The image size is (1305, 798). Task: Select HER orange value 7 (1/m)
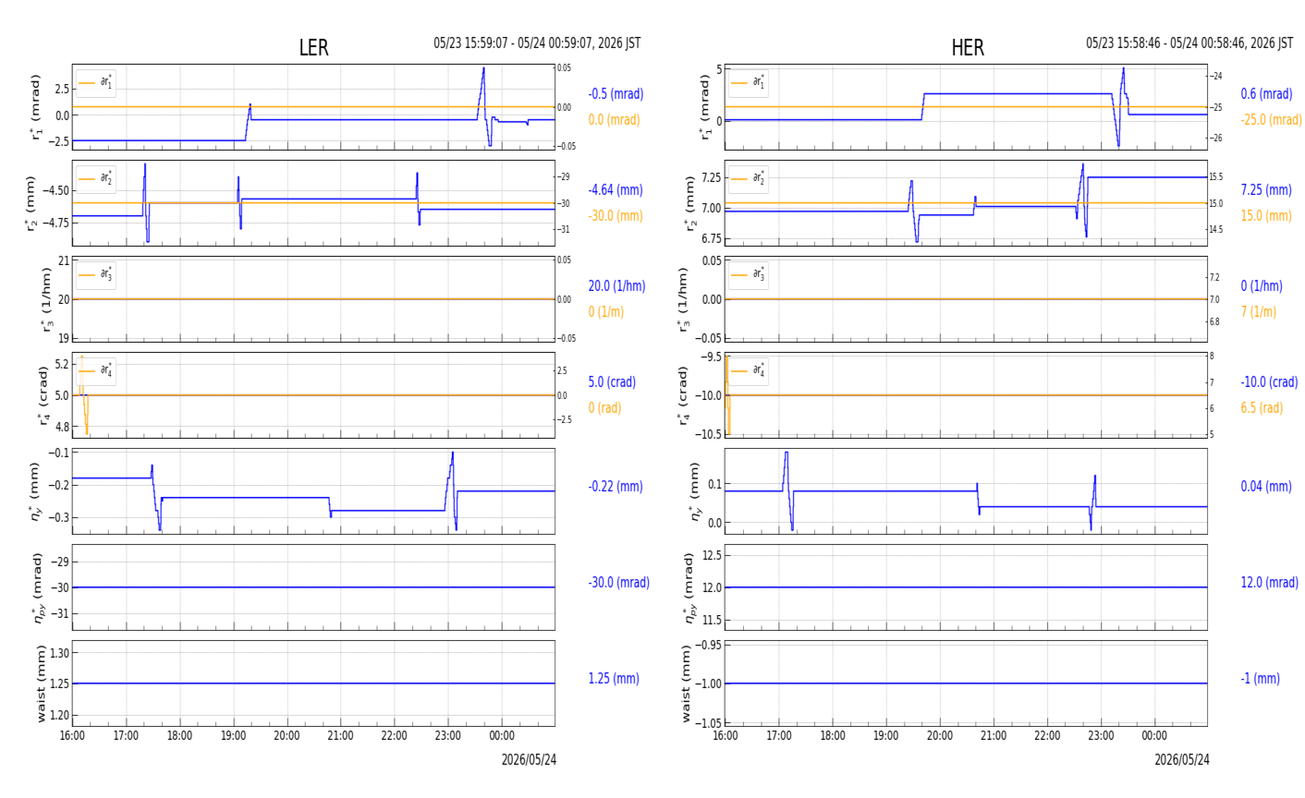tap(1259, 312)
